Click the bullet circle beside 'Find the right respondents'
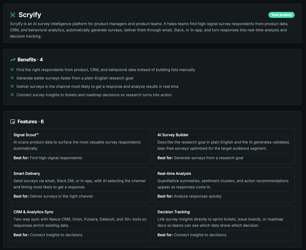This screenshot has width=306, height=250. pyautogui.click(x=12, y=69)
